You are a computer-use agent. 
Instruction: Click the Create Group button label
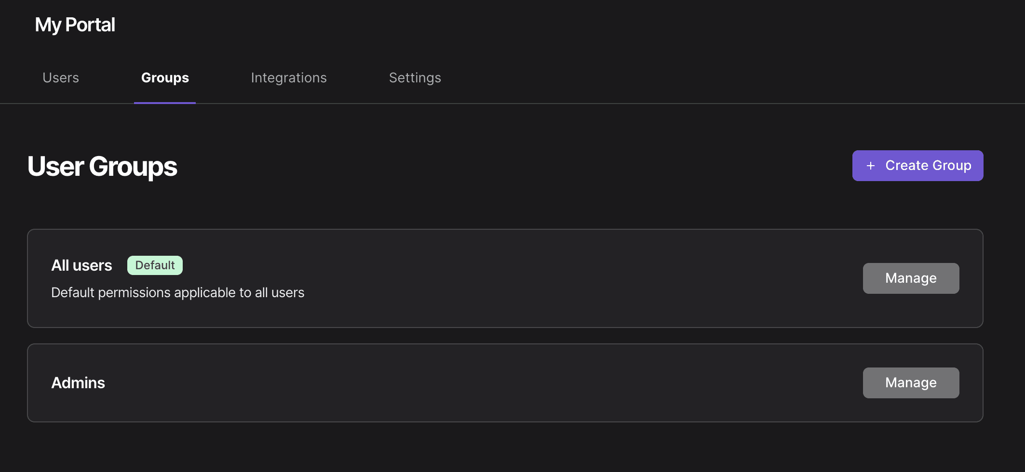tap(928, 166)
